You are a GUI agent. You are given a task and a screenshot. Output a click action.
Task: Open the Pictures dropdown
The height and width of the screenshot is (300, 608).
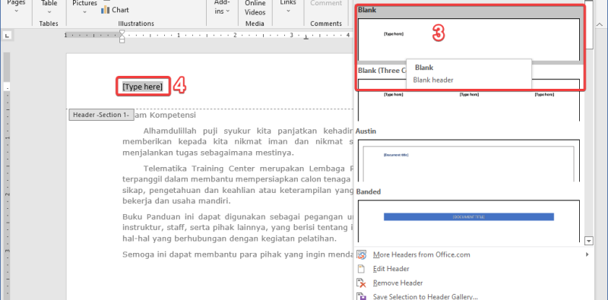tap(84, 7)
